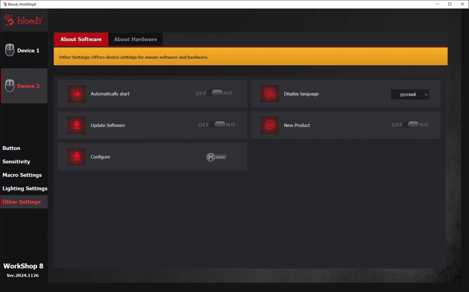469x292 pixels.
Task: Open the Button settings section
Action: 12,148
